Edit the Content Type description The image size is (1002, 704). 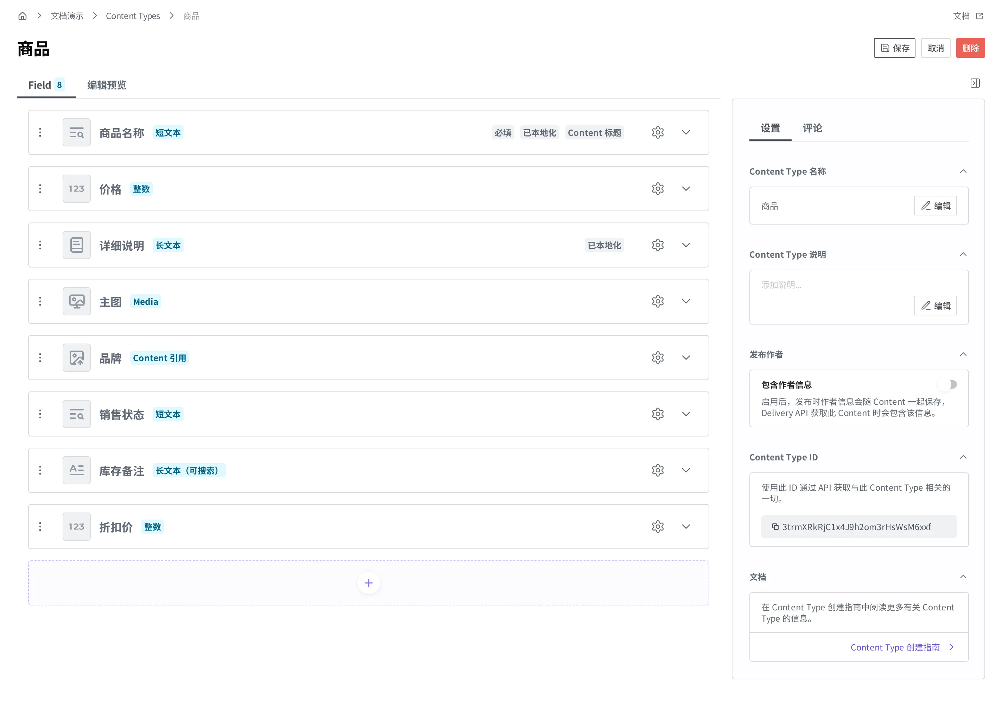[x=935, y=306]
